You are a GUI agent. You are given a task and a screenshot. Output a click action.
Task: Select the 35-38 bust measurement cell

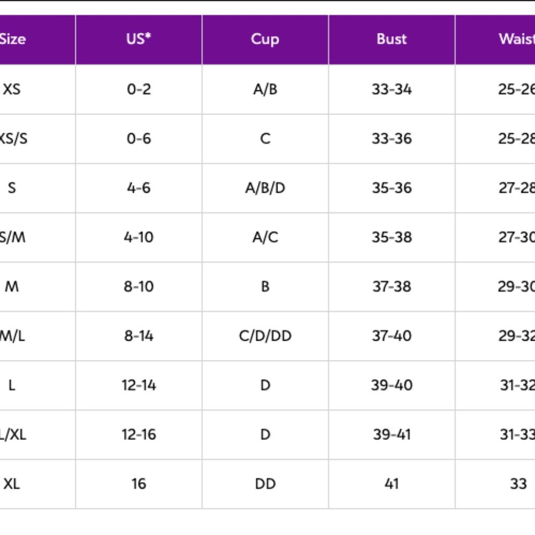392,237
